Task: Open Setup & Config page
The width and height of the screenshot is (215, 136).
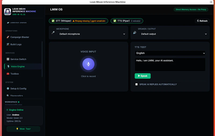Action: pyautogui.click(x=23, y=88)
